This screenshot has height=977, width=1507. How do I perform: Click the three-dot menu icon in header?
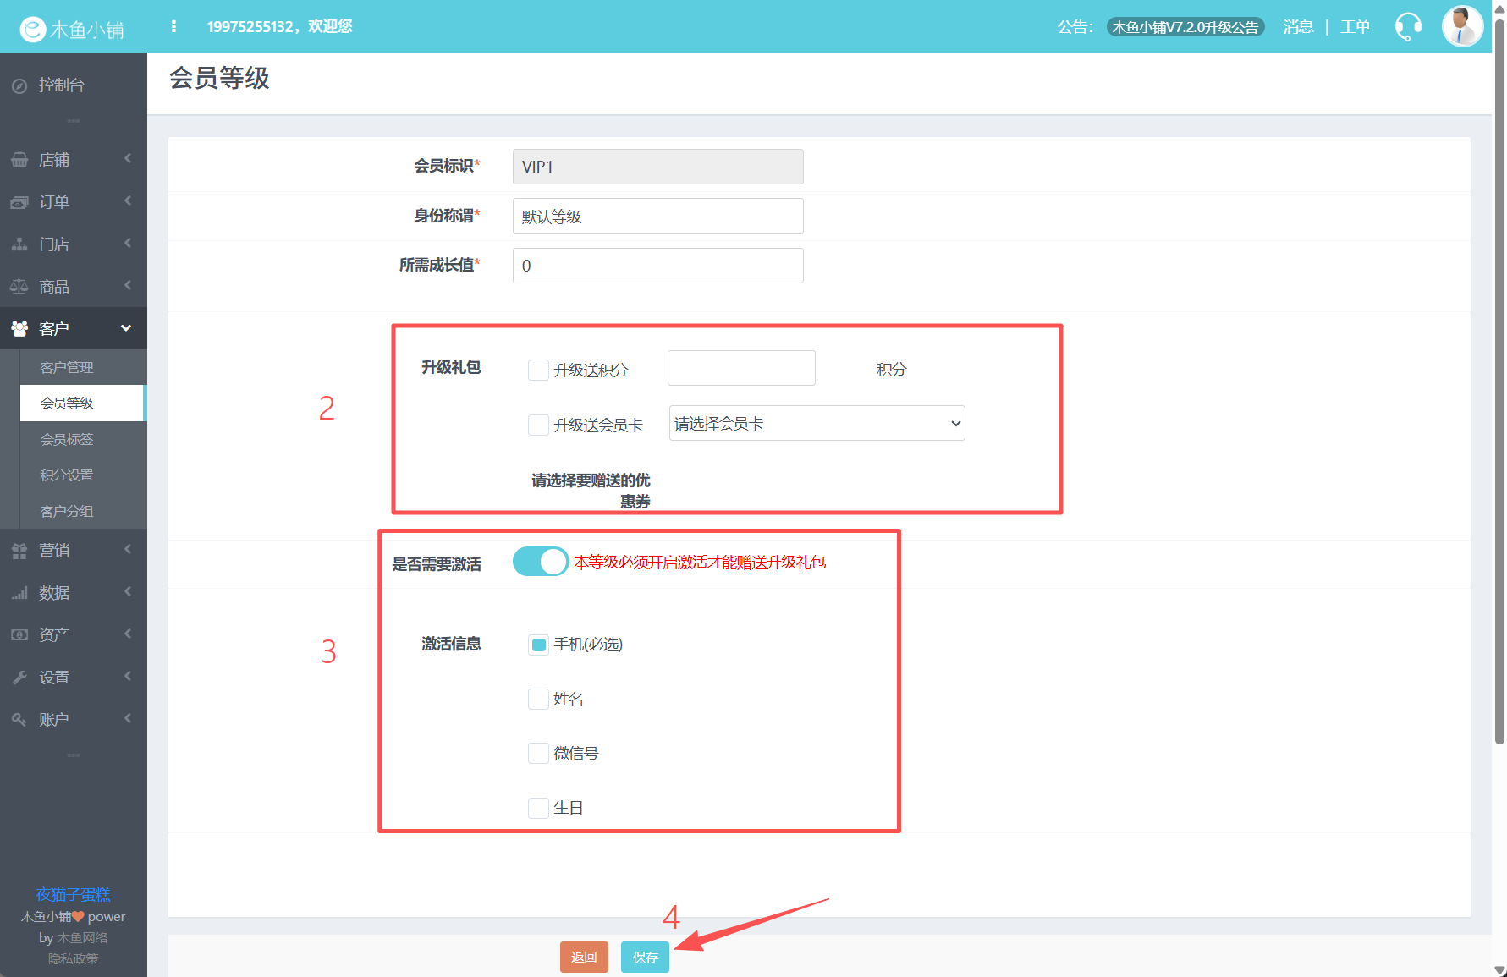pos(173,26)
